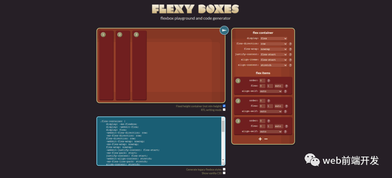
Task: Click flex-basis field of item 2
Action: [279, 106]
